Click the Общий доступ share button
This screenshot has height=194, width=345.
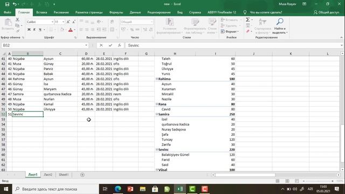point(327,12)
